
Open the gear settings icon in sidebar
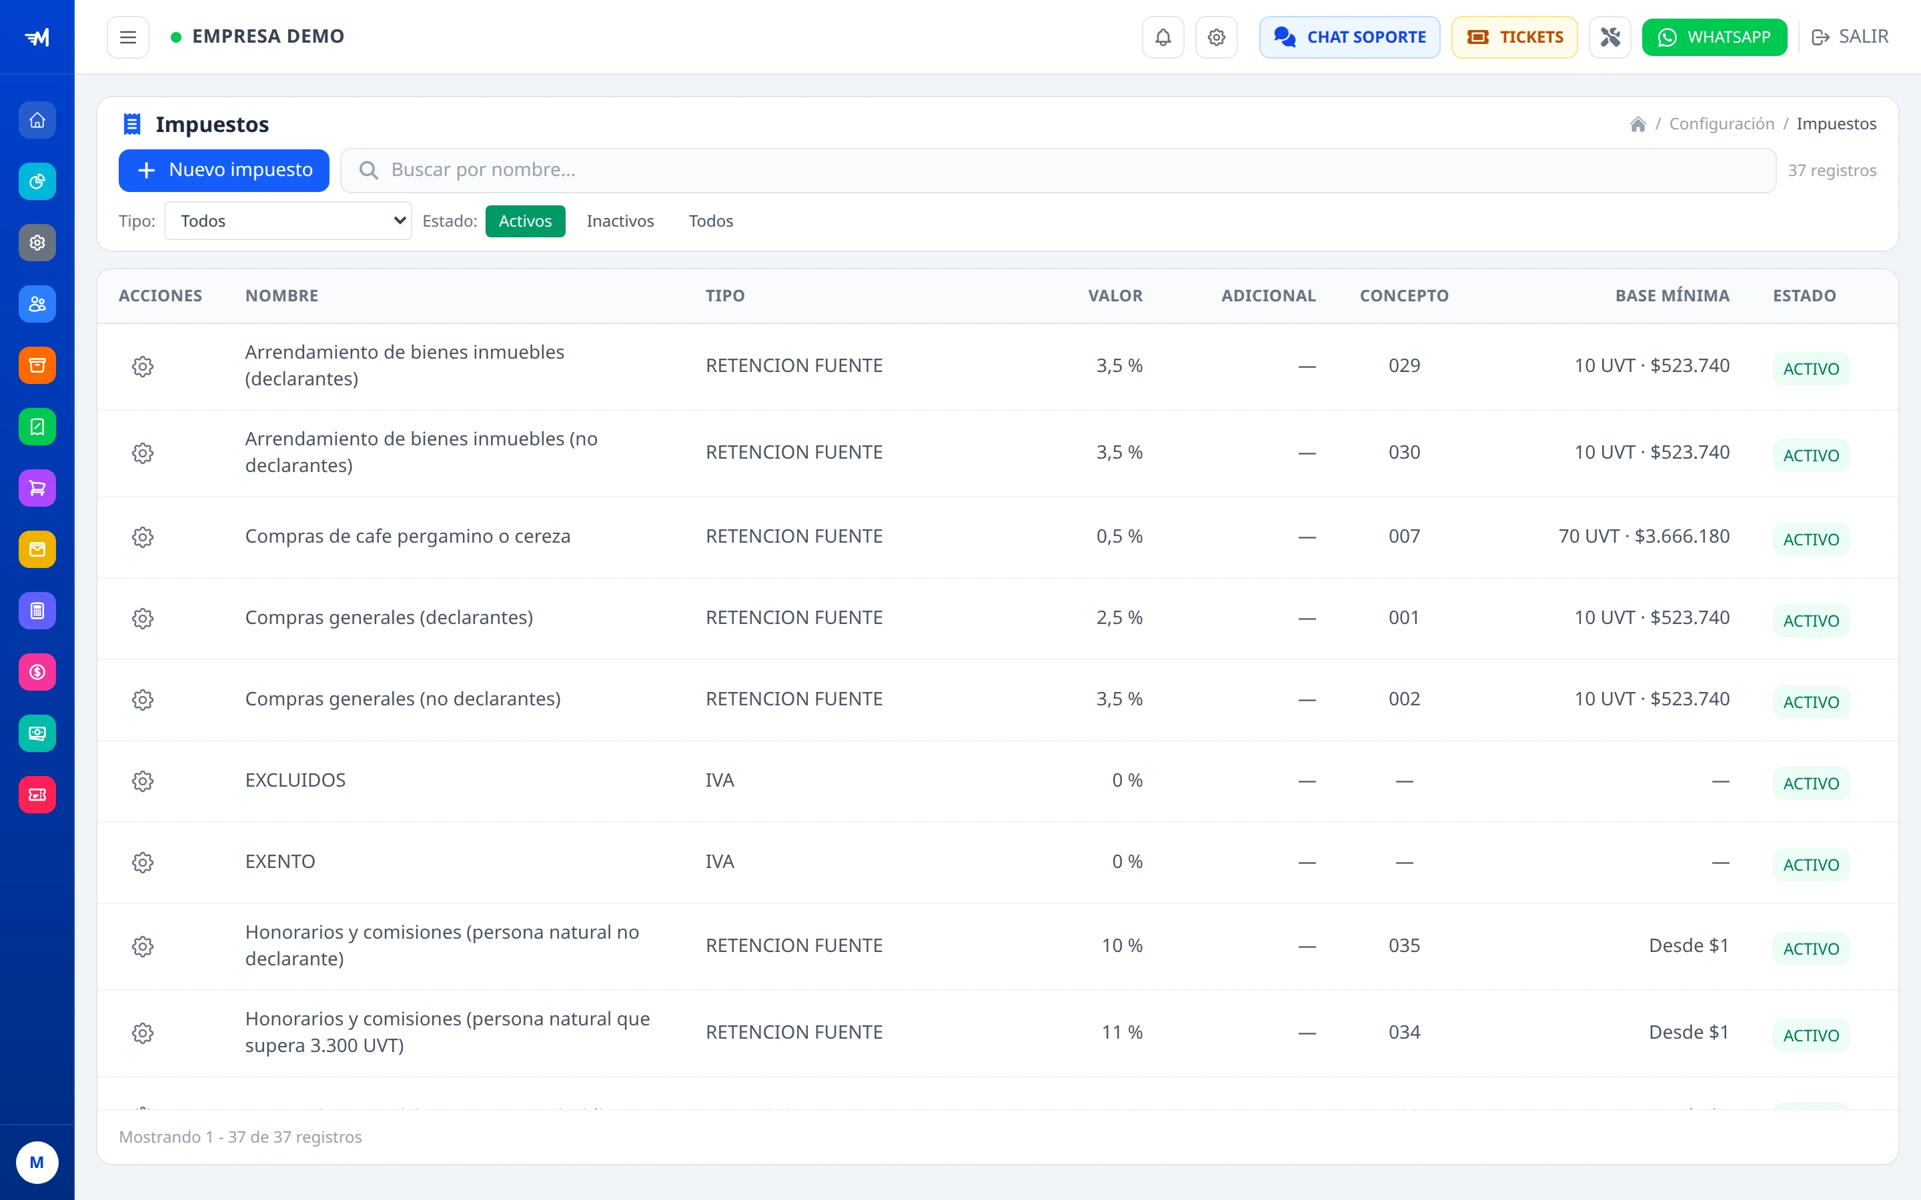click(x=37, y=243)
